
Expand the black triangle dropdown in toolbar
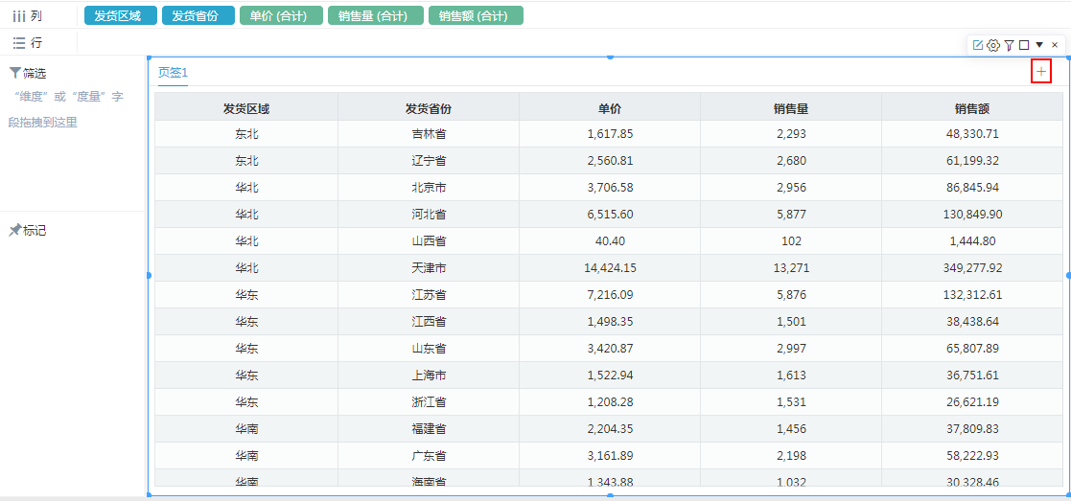[1039, 44]
